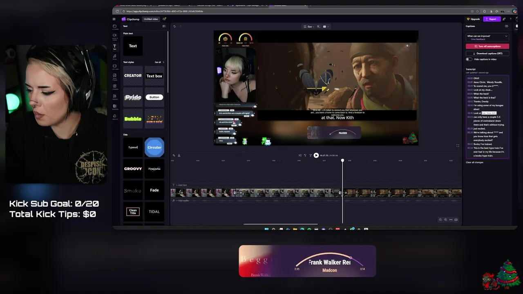Click the timeline playhead handle
This screenshot has height=294, width=523.
tap(342, 160)
